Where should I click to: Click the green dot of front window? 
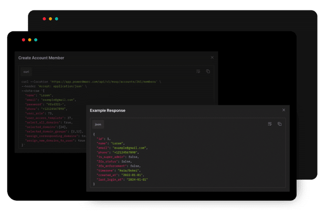(35, 40)
